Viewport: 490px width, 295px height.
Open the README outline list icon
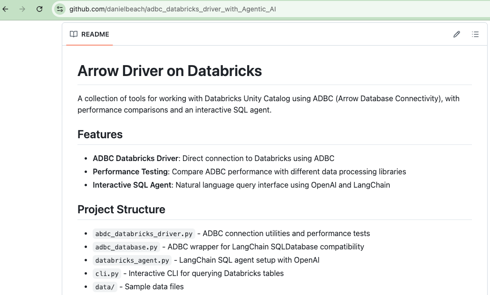click(x=475, y=34)
